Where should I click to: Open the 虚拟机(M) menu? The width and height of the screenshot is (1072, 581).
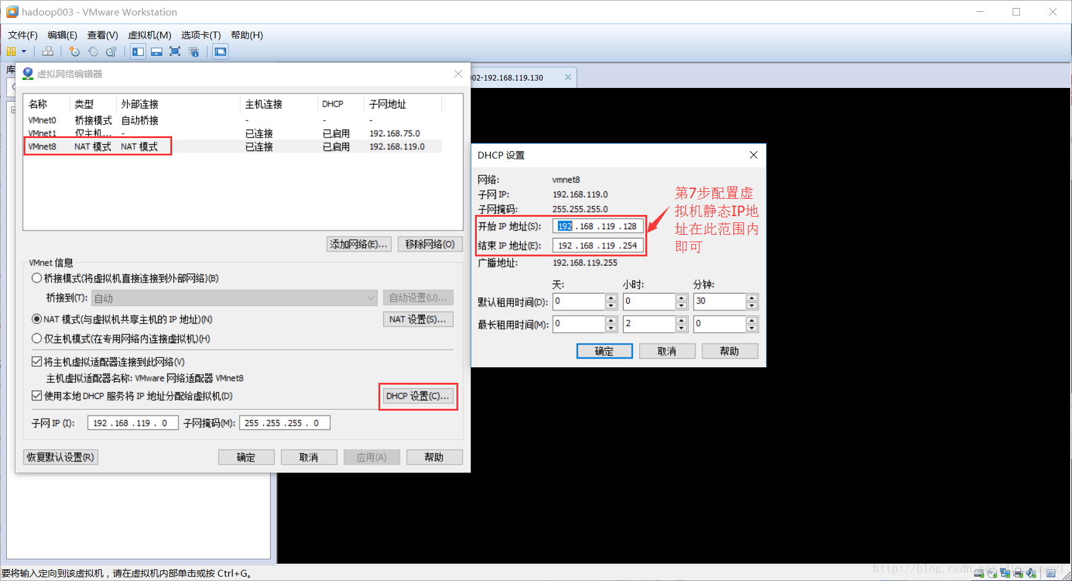tap(149, 35)
